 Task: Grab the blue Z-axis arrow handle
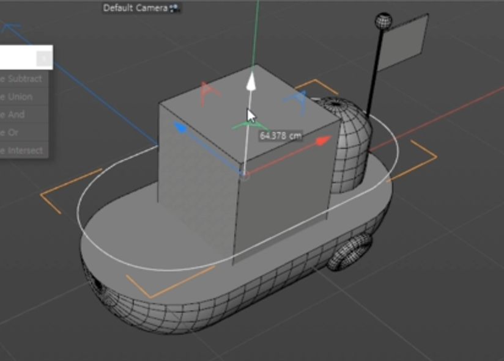click(x=180, y=127)
